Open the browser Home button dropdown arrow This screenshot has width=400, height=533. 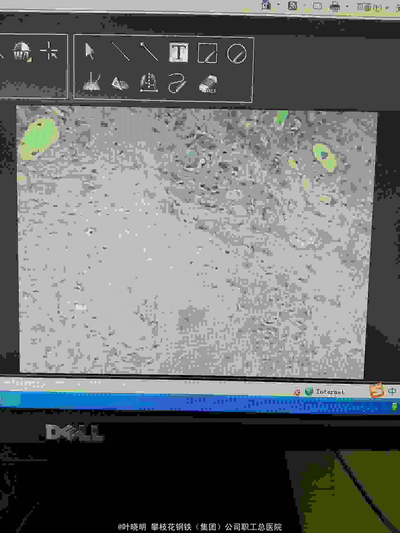tap(278, 5)
